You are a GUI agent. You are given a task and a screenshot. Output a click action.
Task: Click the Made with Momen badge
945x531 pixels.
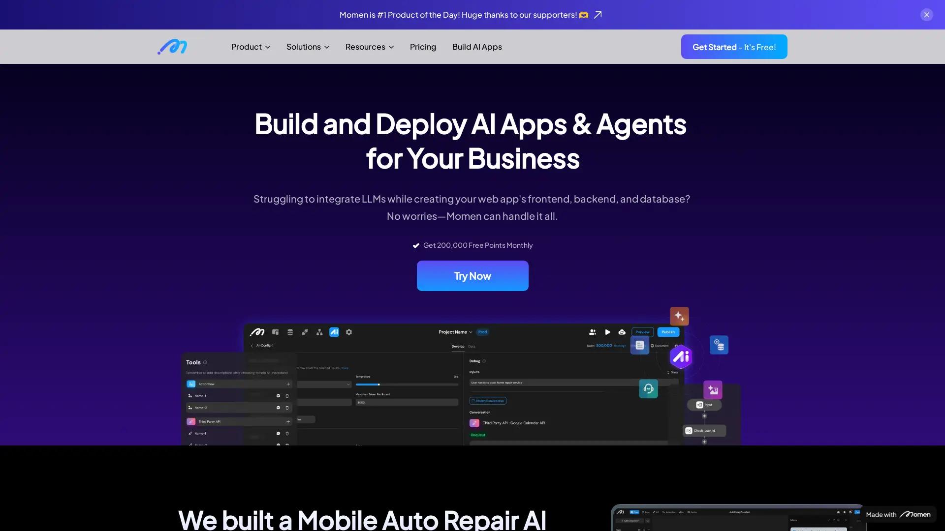(898, 514)
